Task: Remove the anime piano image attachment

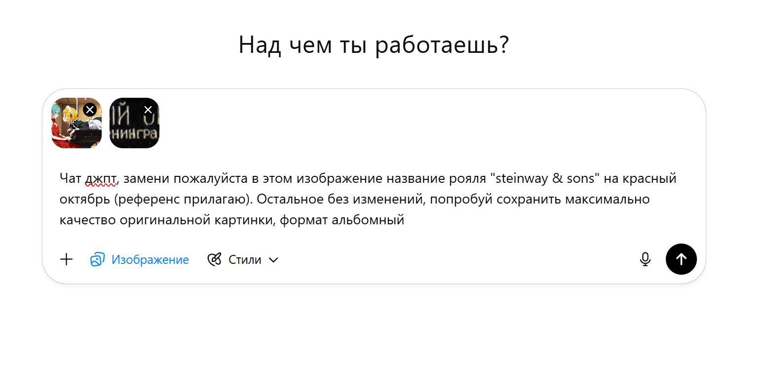Action: [x=89, y=110]
